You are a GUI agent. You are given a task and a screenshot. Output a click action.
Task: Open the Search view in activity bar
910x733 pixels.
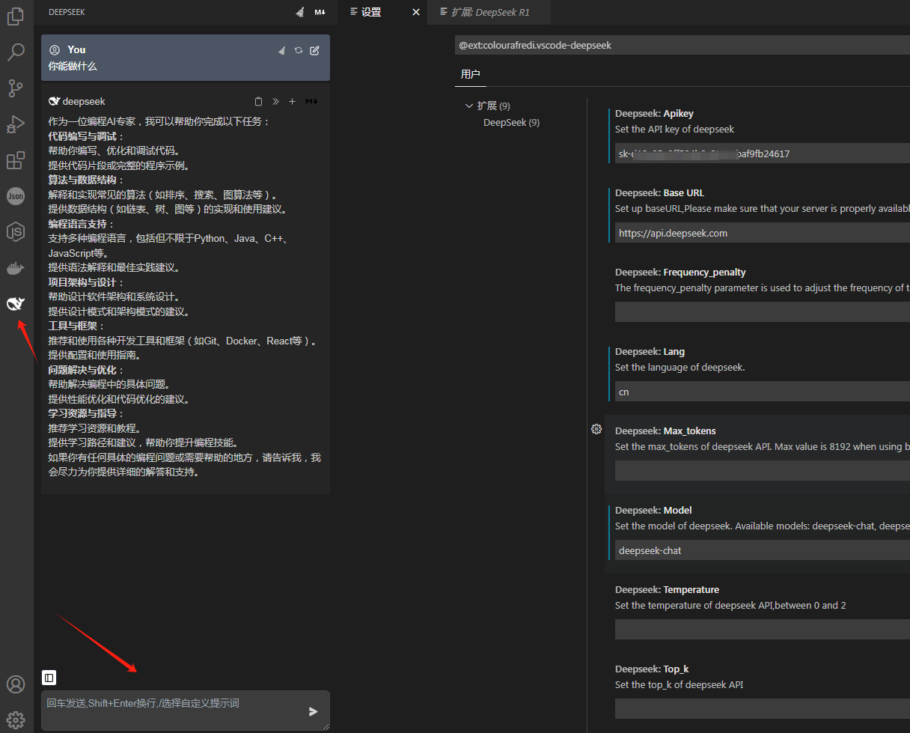coord(16,52)
